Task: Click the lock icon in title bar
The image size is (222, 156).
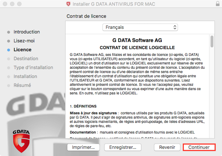Action: coord(218,4)
